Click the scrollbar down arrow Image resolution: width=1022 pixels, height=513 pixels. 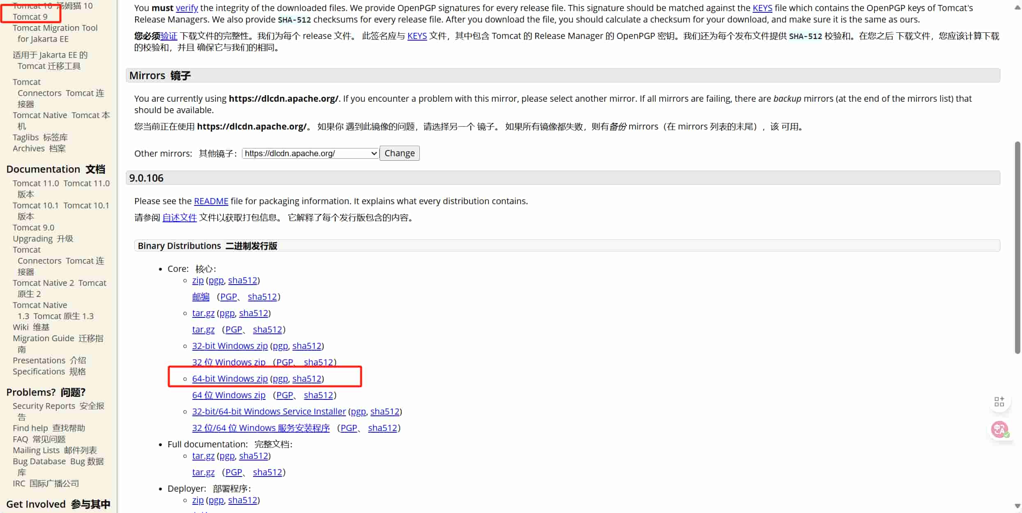tap(1017, 506)
